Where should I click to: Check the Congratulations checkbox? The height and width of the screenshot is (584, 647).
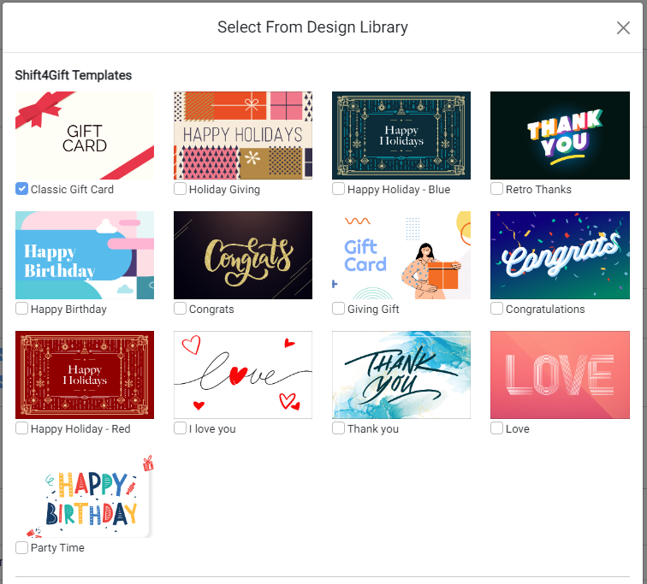tap(497, 309)
